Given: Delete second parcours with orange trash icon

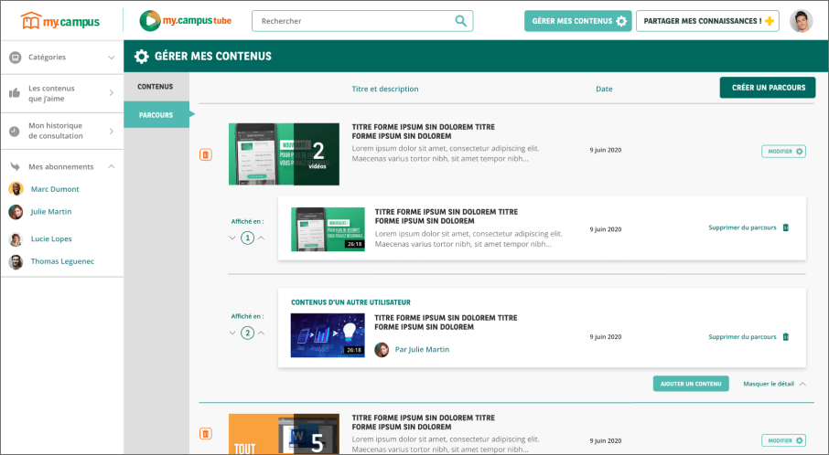Looking at the screenshot, I should coord(206,434).
